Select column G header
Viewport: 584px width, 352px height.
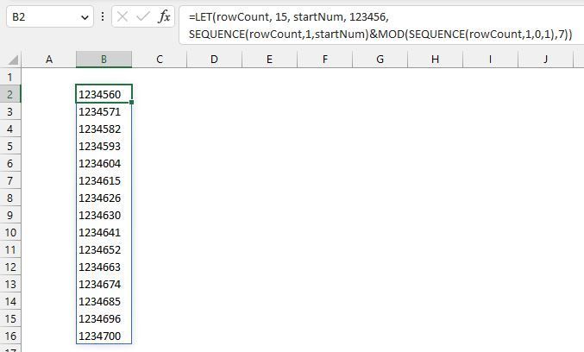[x=380, y=60]
